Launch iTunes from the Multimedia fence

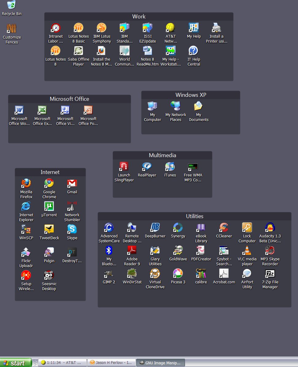[170, 166]
